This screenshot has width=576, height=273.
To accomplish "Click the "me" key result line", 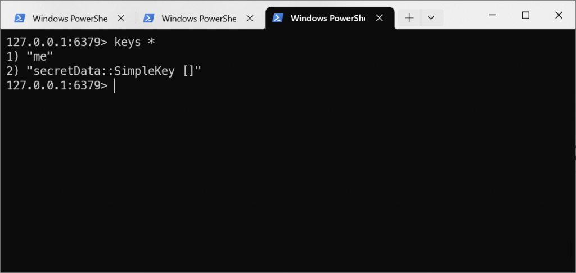I will [30, 57].
